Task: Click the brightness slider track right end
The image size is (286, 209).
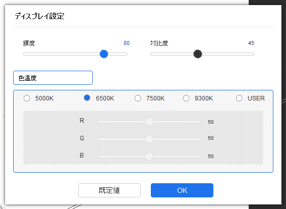Action: point(126,54)
